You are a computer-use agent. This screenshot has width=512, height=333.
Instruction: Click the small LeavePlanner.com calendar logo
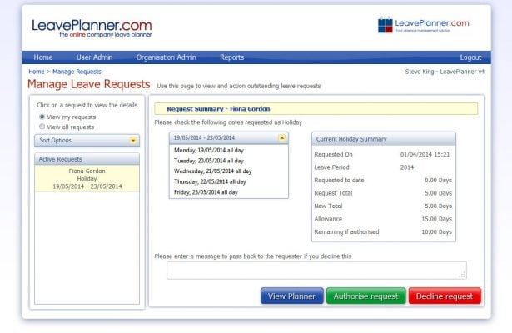click(x=424, y=25)
